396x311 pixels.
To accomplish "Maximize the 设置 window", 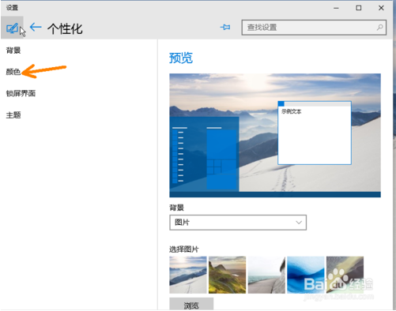I will (x=359, y=8).
